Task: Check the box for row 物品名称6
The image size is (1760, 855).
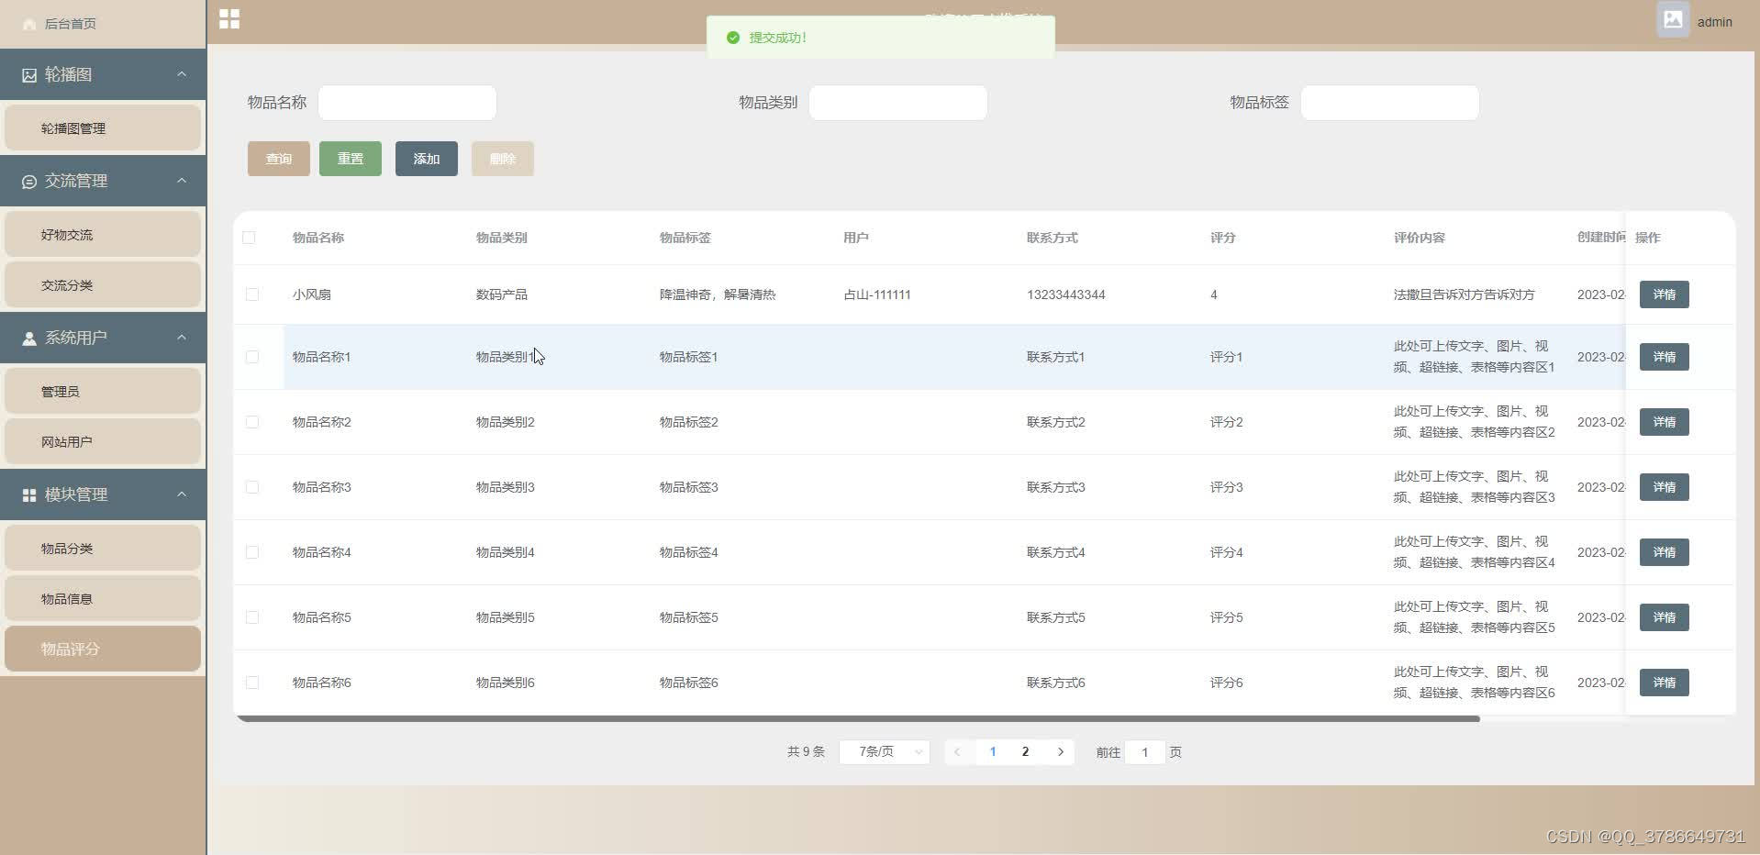Action: [x=252, y=683]
